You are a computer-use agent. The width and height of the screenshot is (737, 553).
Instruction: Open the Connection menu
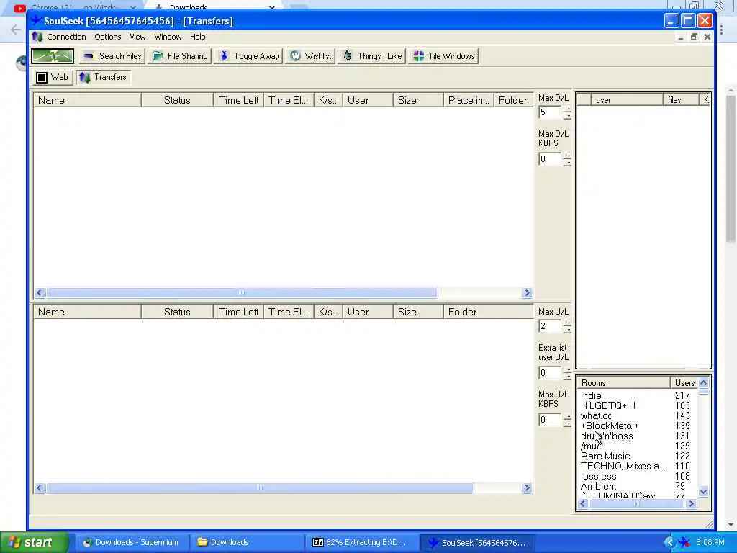tap(66, 37)
